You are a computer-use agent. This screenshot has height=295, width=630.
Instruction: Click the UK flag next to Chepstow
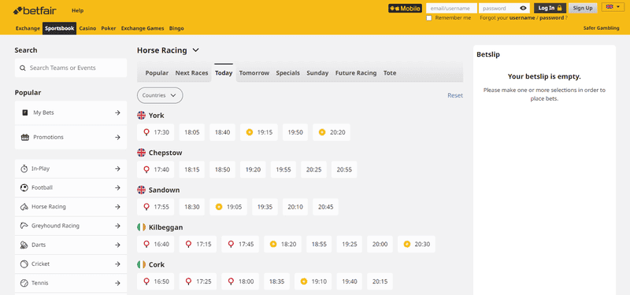(x=142, y=153)
